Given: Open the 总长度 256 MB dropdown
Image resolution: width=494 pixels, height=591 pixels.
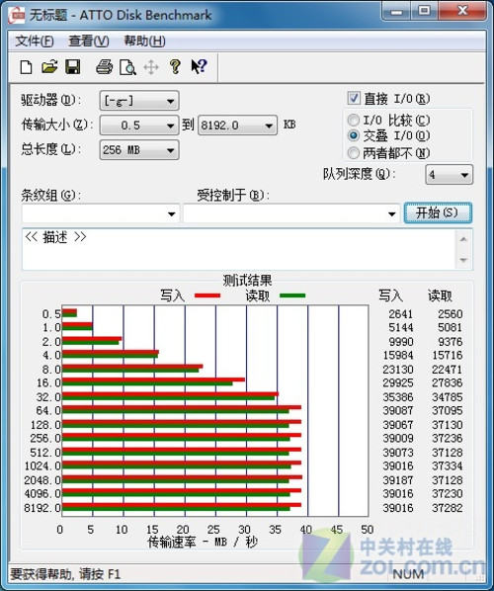Looking at the screenshot, I should click(x=139, y=150).
